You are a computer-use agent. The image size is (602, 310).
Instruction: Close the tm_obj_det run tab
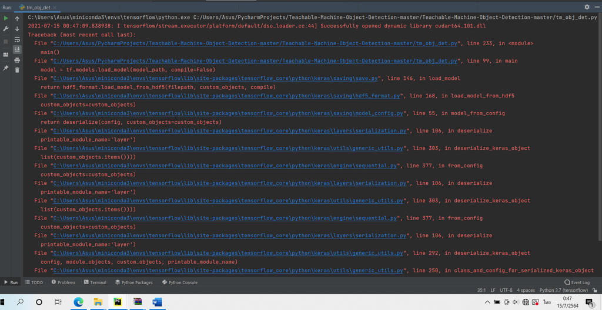point(53,7)
